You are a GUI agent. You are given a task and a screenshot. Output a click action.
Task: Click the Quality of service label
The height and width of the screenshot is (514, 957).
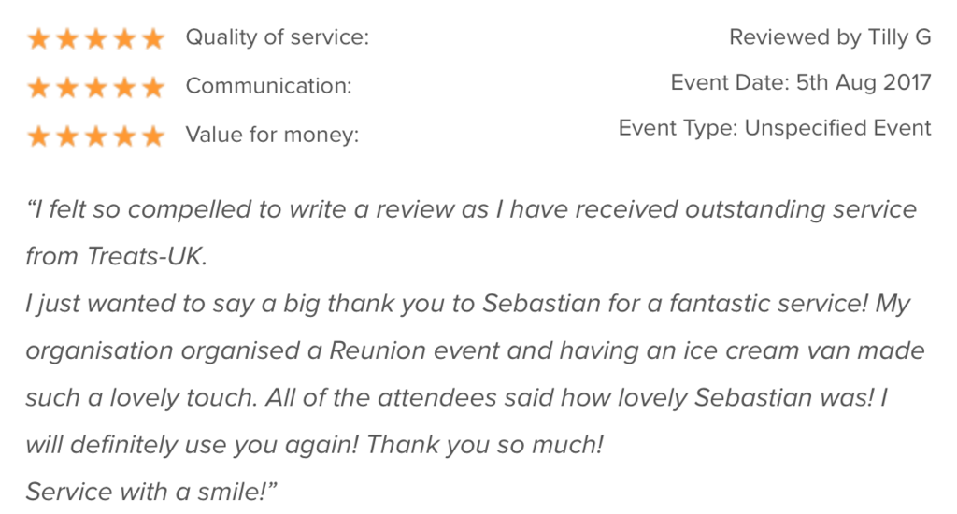[278, 38]
